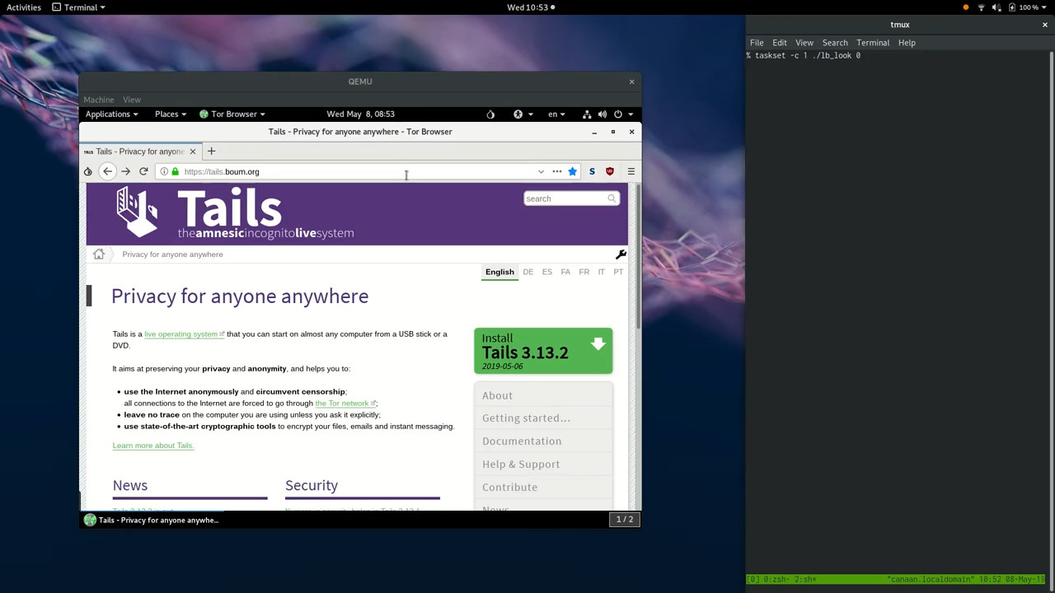Switch site language to DE
Viewport: 1055px width, 593px height.
[x=527, y=272]
